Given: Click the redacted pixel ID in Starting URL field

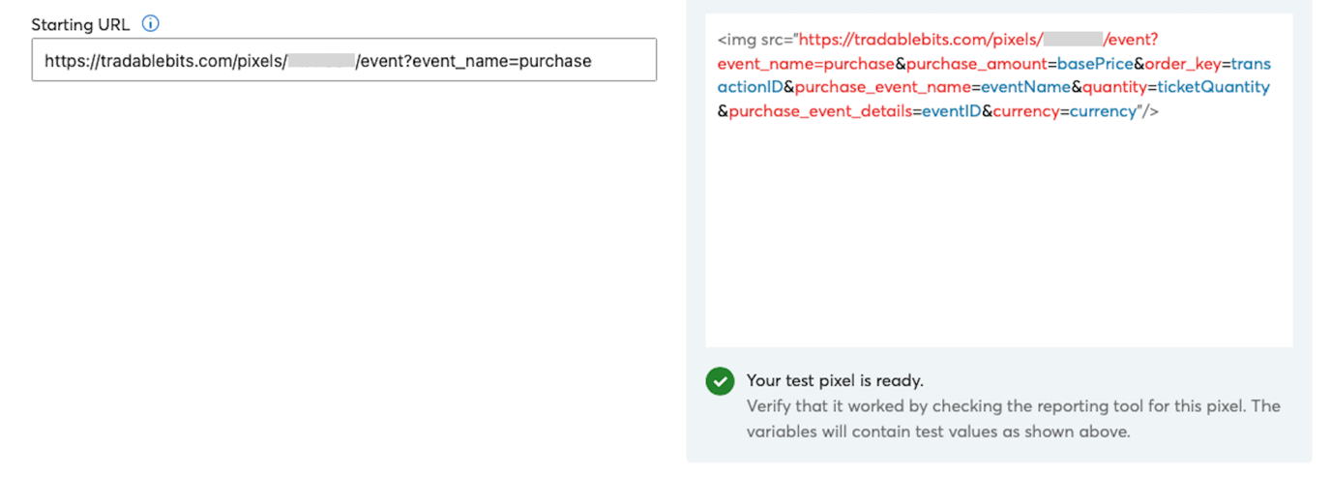Looking at the screenshot, I should [x=321, y=61].
